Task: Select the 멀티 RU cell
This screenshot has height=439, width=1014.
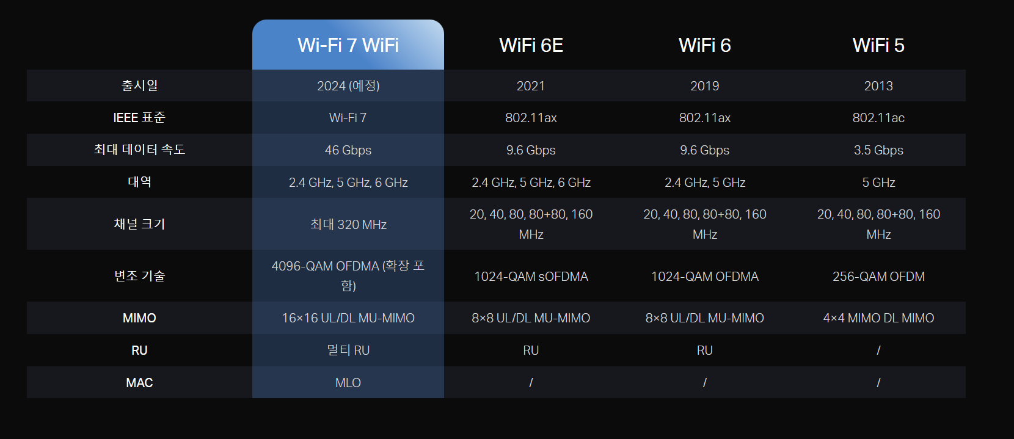Action: tap(348, 350)
